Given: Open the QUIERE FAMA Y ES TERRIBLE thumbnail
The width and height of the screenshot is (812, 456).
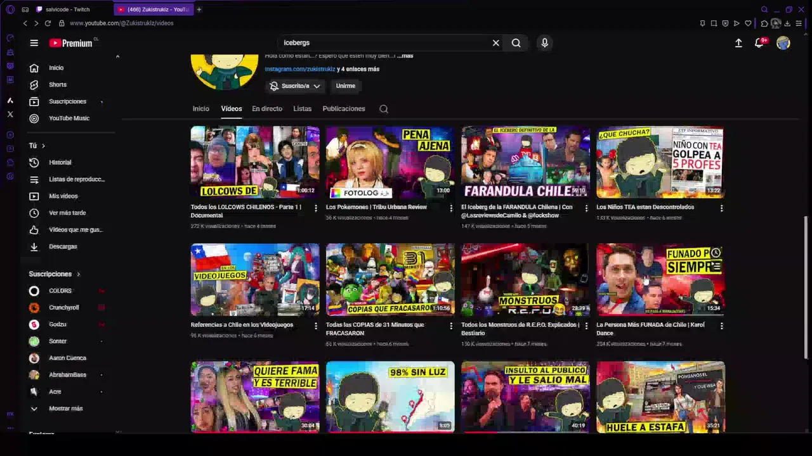Looking at the screenshot, I should [x=255, y=396].
